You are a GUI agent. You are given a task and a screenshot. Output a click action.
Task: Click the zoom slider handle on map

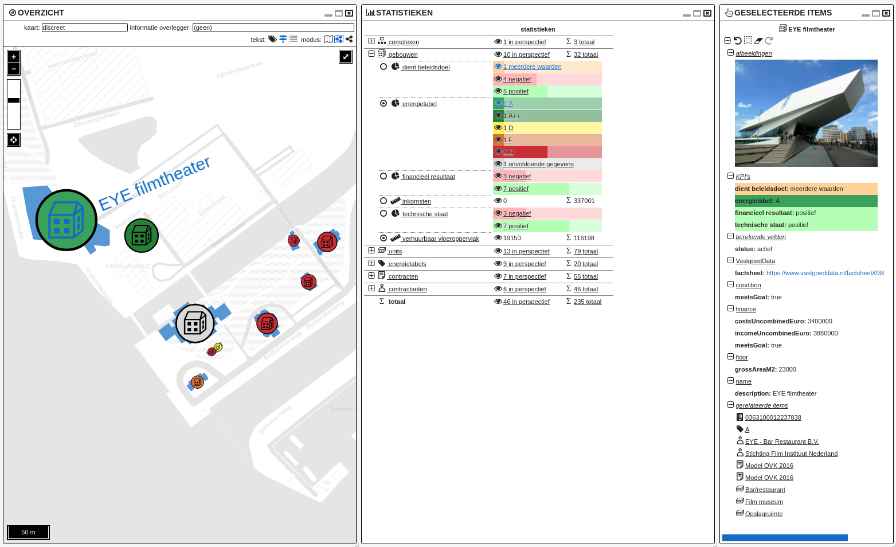tap(14, 100)
